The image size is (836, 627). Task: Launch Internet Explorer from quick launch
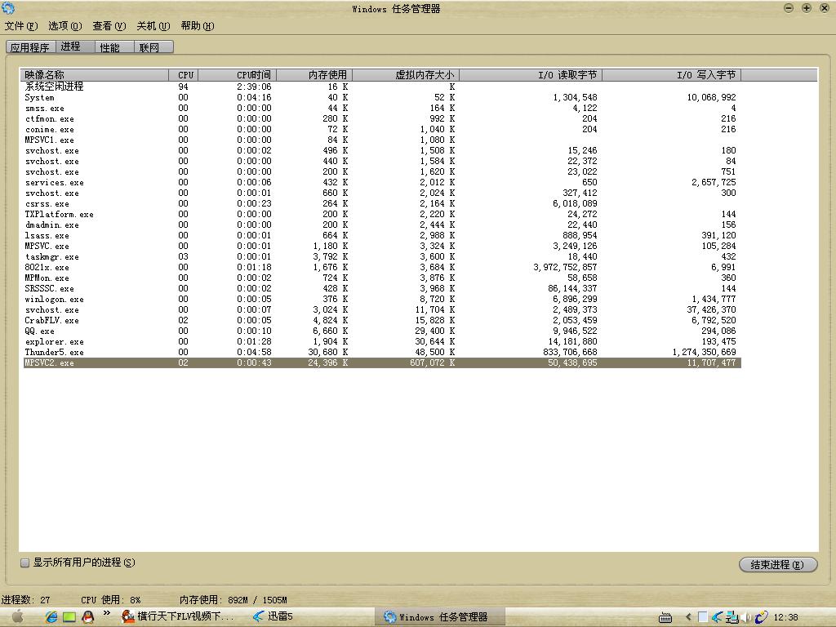click(x=51, y=616)
